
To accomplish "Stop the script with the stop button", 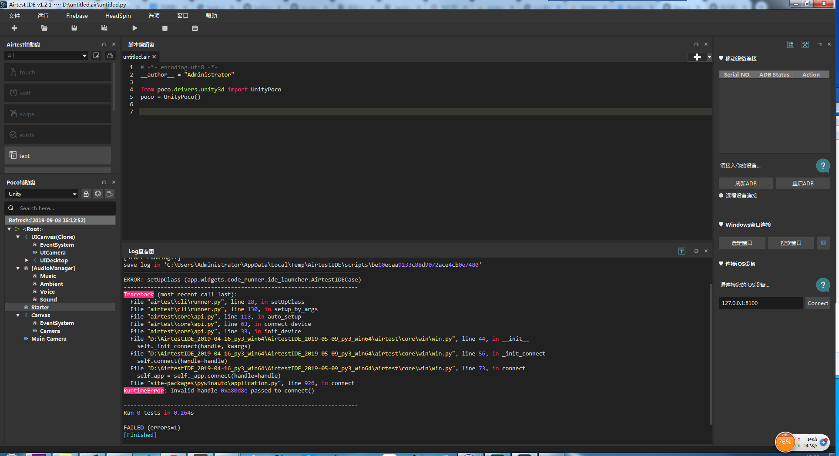I will 164,28.
